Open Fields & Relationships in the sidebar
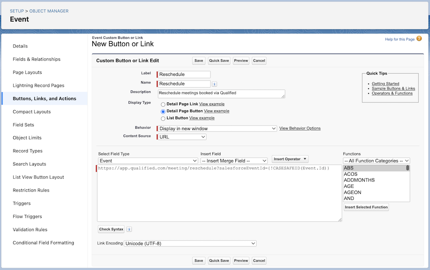This screenshot has width=430, height=270. [x=37, y=59]
